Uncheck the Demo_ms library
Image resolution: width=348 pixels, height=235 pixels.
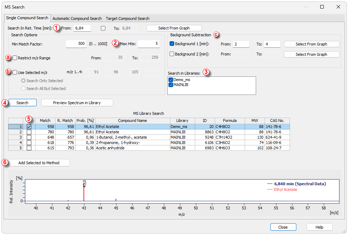tap(171, 80)
